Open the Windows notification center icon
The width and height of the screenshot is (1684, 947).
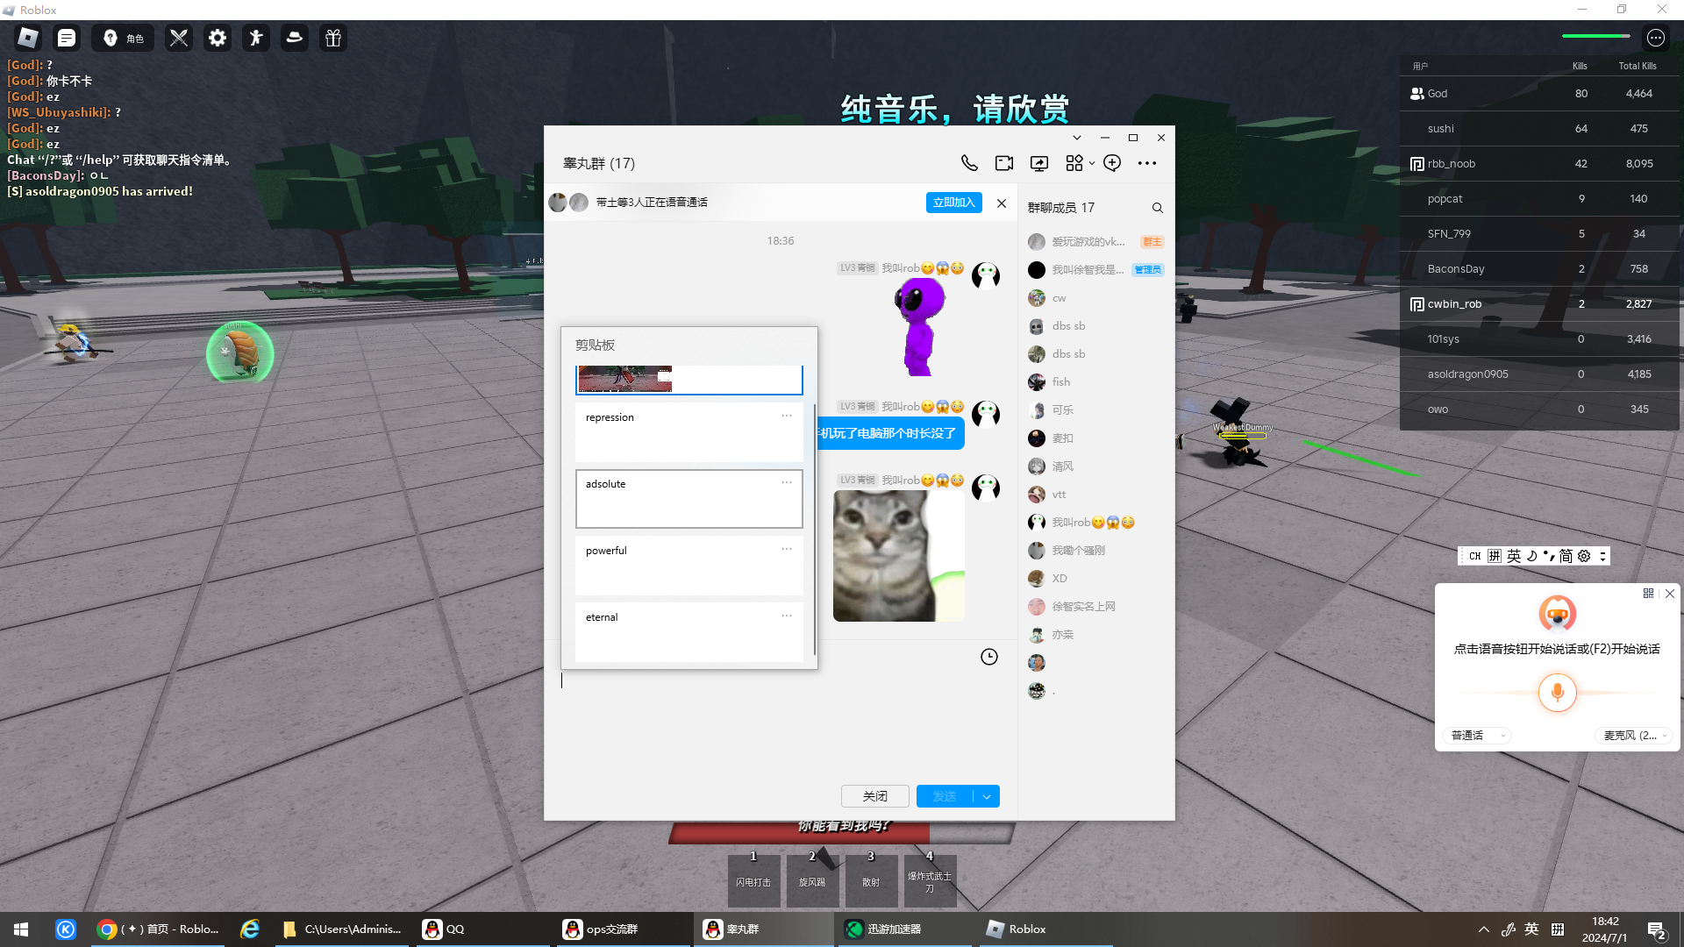(1657, 929)
